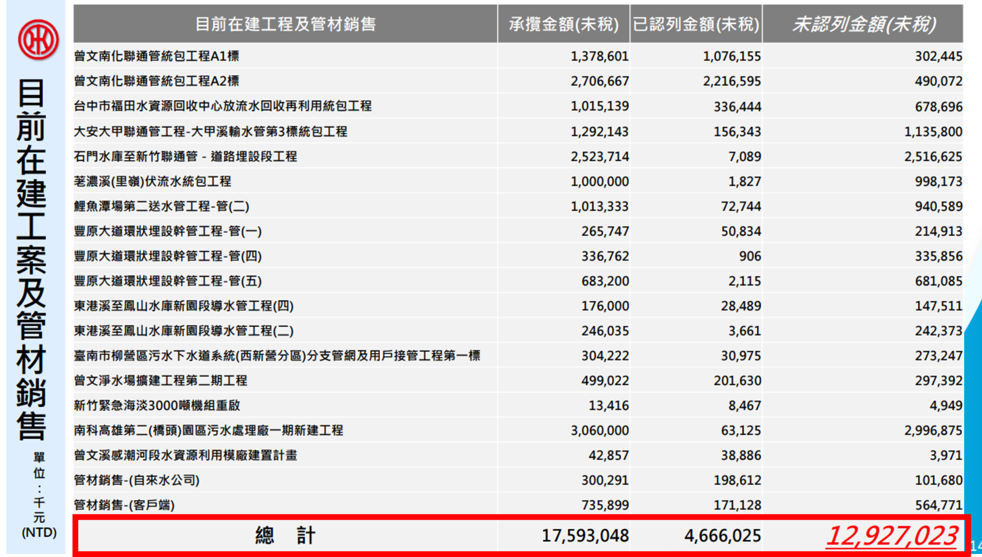Click the row 管材銷售-(客戶端)
The height and width of the screenshot is (557, 982).
coord(518,505)
